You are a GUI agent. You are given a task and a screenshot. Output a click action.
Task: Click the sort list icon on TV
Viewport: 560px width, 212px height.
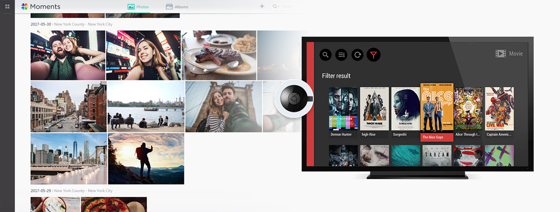point(342,55)
